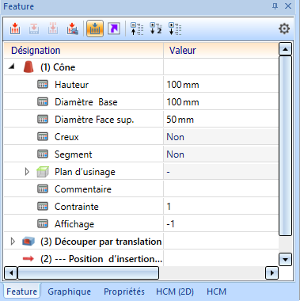Collapse the (1) Cône feature node

pos(11,67)
